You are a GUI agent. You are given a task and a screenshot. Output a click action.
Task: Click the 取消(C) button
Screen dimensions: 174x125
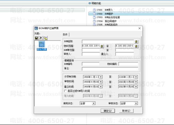click(126, 111)
